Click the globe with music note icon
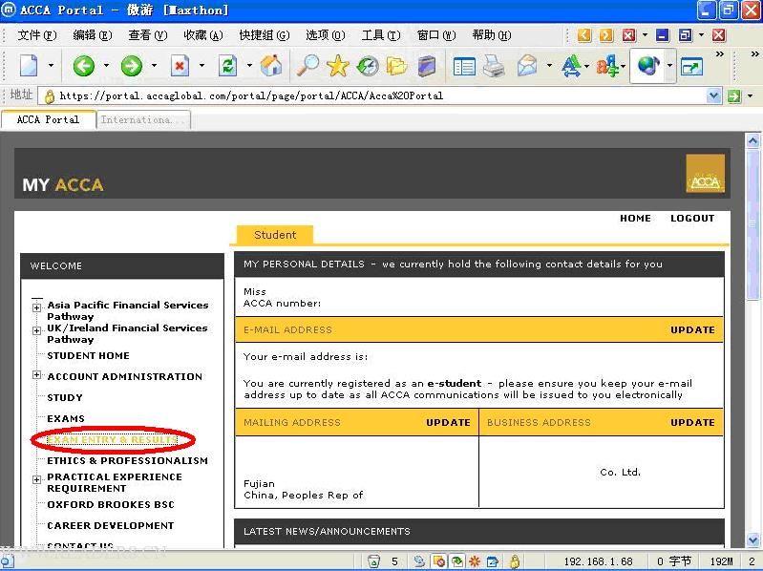The width and height of the screenshot is (763, 571). 648,65
